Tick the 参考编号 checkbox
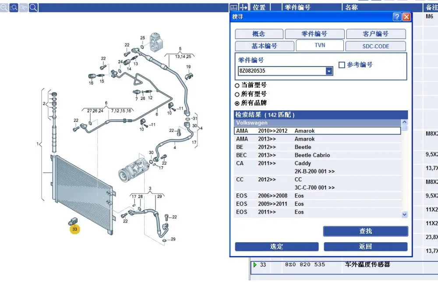The width and height of the screenshot is (438, 282). click(x=342, y=65)
